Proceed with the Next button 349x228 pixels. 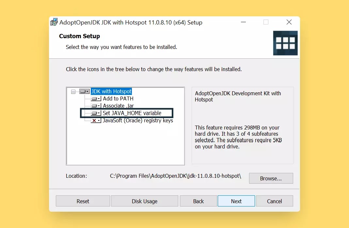(236, 201)
